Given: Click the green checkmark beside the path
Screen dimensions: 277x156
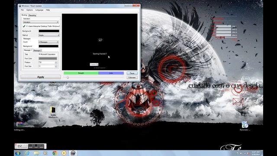Looking at the screenshot, I should point(24,26).
